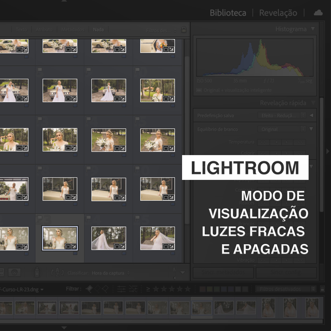The height and width of the screenshot is (331, 331).
Task: Toggle the Original + visualização inteligente indicator
Action: click(x=199, y=90)
